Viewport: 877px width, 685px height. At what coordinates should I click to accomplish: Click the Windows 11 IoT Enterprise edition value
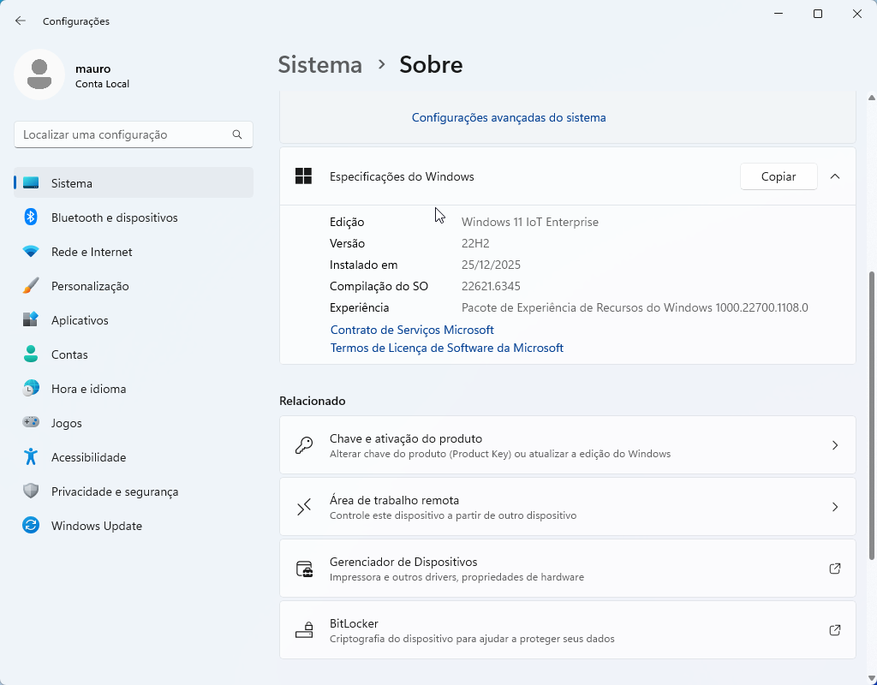(x=529, y=222)
